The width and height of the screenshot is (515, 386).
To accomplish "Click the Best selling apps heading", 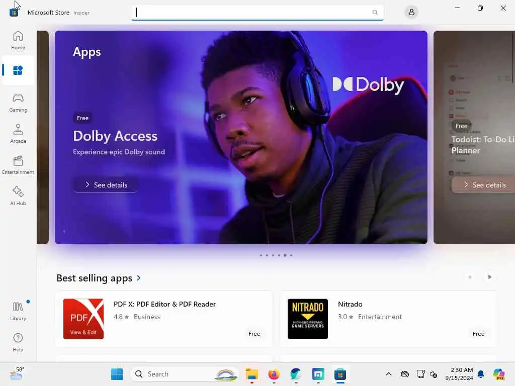I will 94,278.
